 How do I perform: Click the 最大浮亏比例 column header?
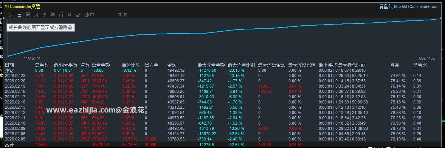click(x=242, y=65)
